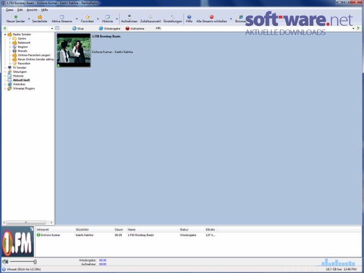Sort by the Name column header
This screenshot has height=273, width=364.
tap(132, 229)
